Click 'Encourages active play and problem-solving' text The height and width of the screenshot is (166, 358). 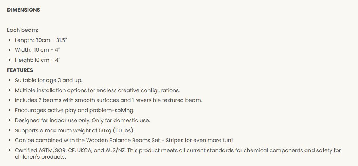pos(75,110)
